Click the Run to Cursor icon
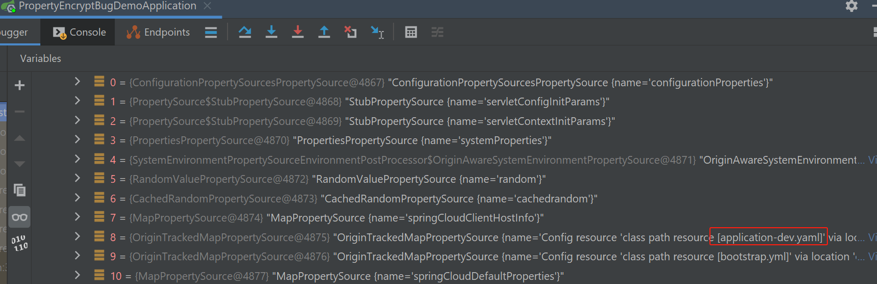The image size is (877, 284). [x=377, y=33]
